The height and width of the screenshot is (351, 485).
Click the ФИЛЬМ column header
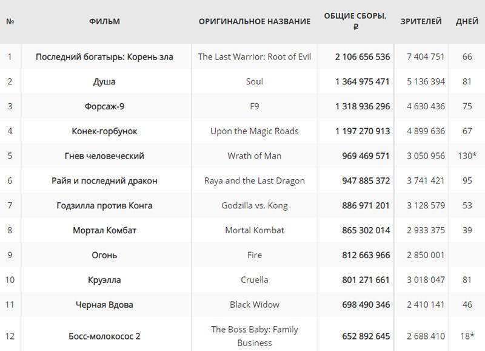(x=104, y=21)
